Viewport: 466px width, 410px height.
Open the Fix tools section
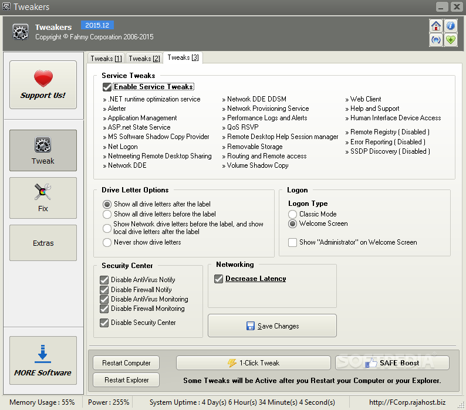43,198
